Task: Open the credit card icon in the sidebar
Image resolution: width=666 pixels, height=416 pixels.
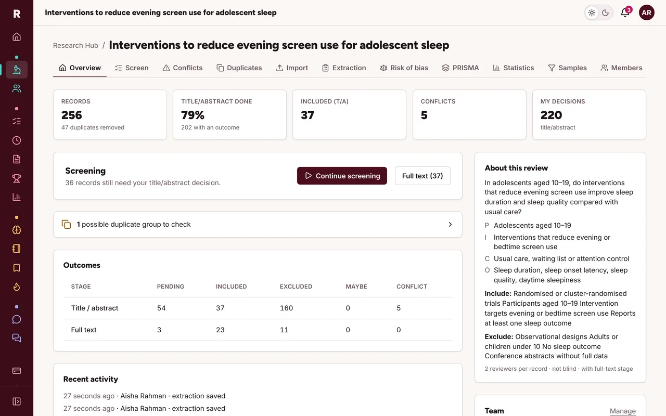Action: [17, 371]
